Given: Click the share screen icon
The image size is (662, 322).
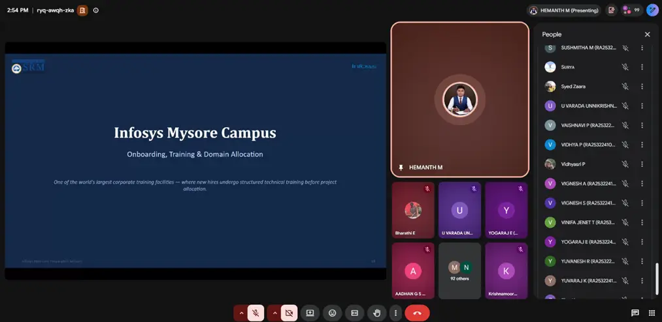Looking at the screenshot, I should [x=310, y=313].
